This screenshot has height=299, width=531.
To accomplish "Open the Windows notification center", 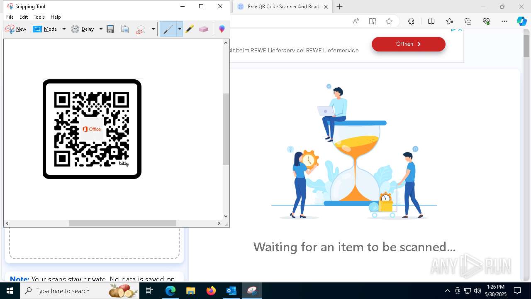I will pos(517,291).
